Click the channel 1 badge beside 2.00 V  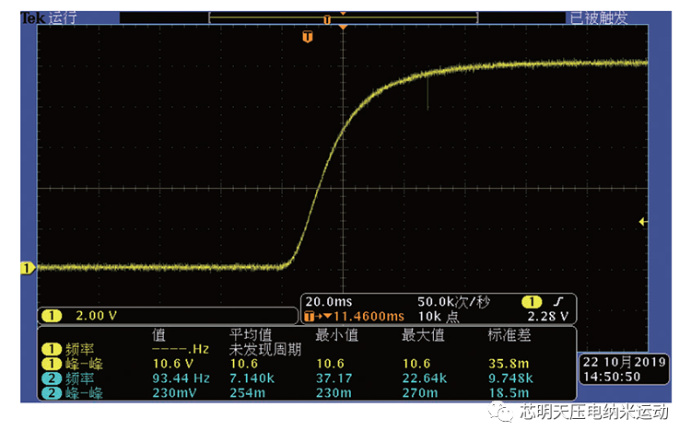click(52, 316)
